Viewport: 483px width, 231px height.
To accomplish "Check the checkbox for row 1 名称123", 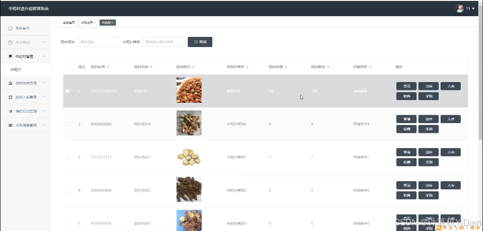I will tap(67, 91).
